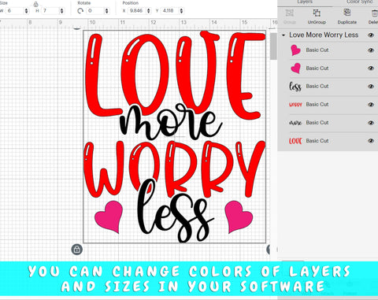Toggle eye icon of topmost heart layer

[x=371, y=50]
